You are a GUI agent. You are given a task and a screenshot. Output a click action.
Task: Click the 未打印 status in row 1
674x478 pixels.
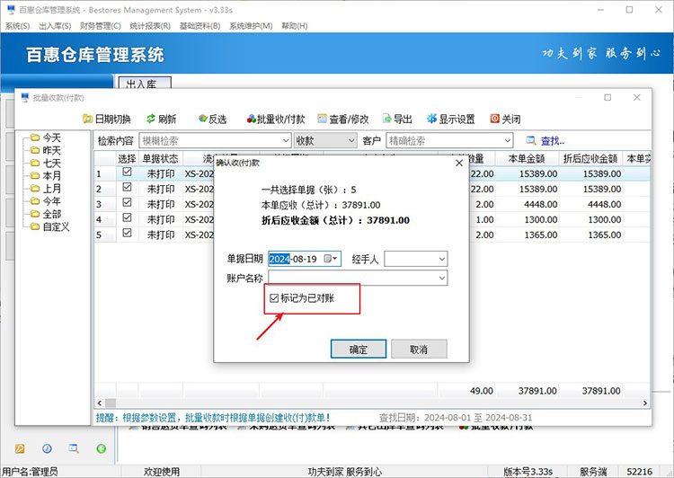[161, 173]
